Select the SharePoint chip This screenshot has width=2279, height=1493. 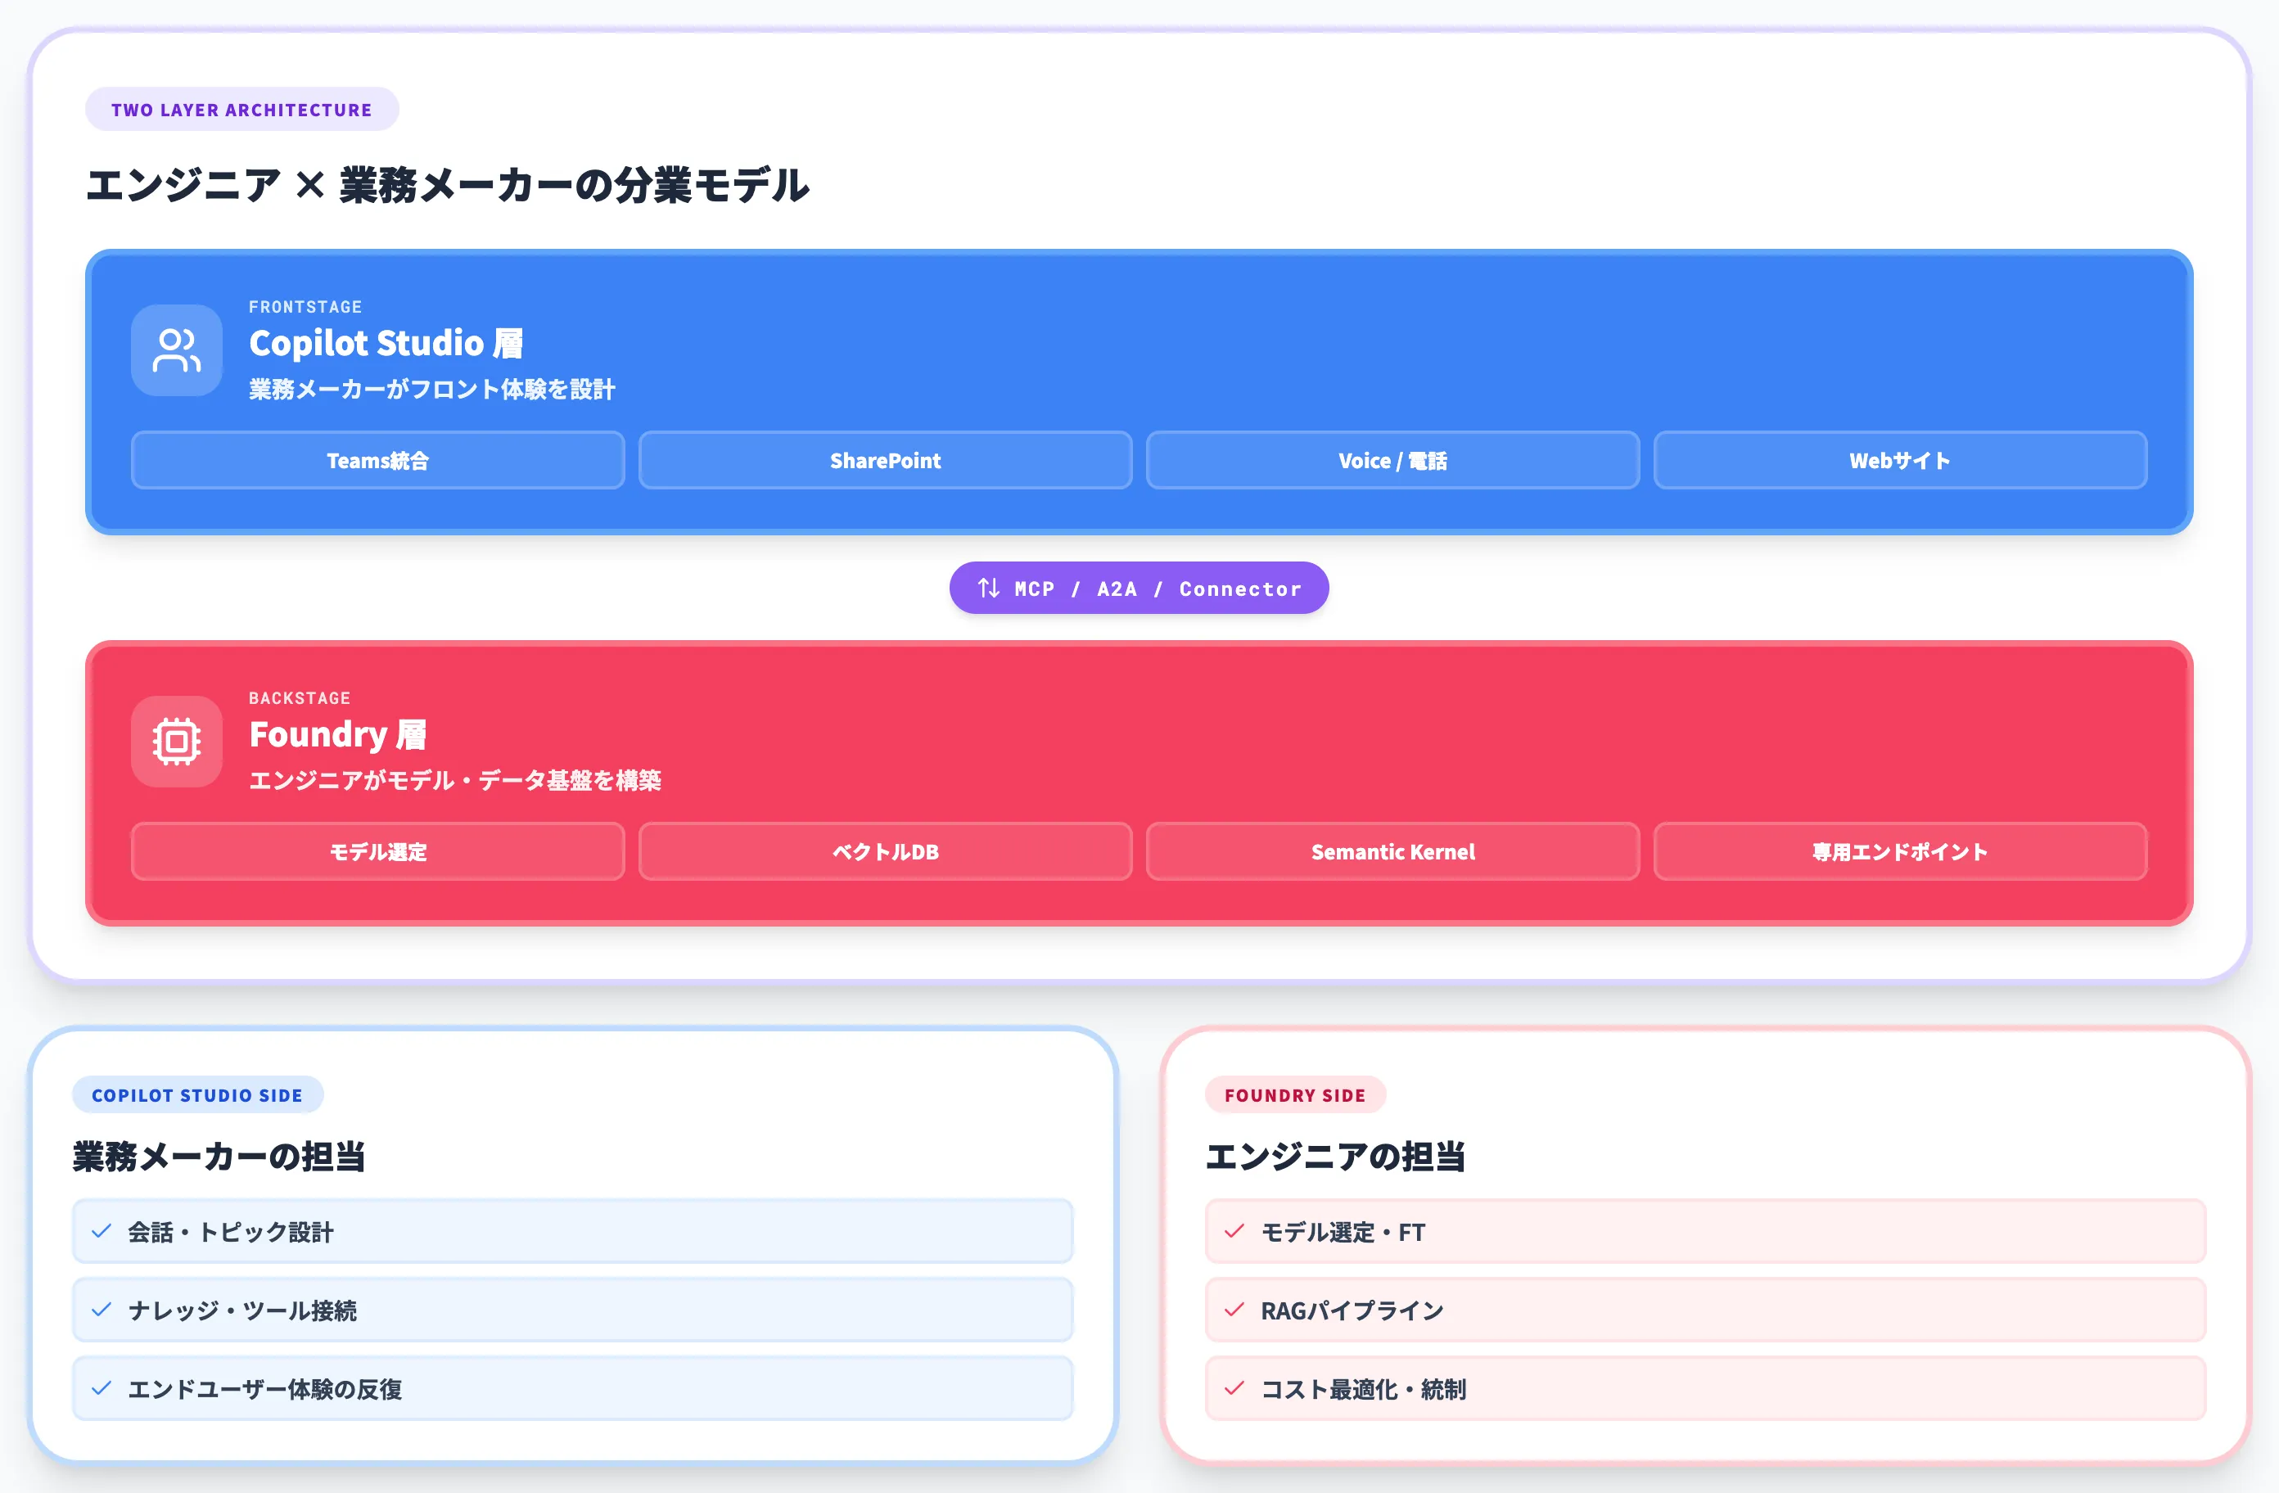(x=885, y=461)
